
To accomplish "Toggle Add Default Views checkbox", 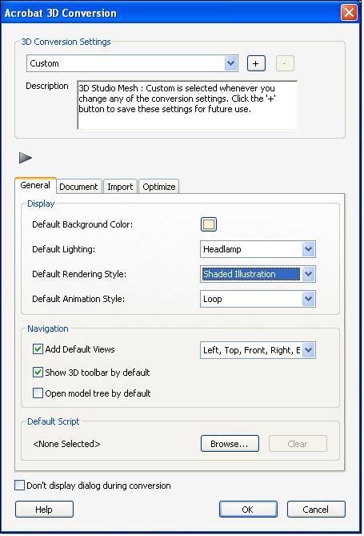I will 38,349.
